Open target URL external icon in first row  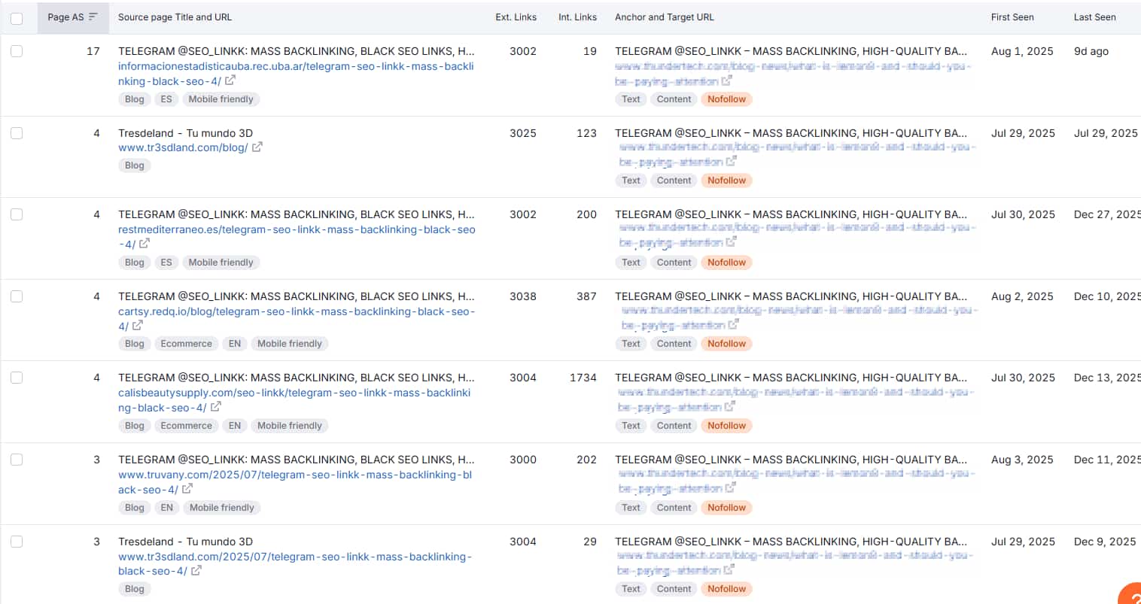[726, 80]
